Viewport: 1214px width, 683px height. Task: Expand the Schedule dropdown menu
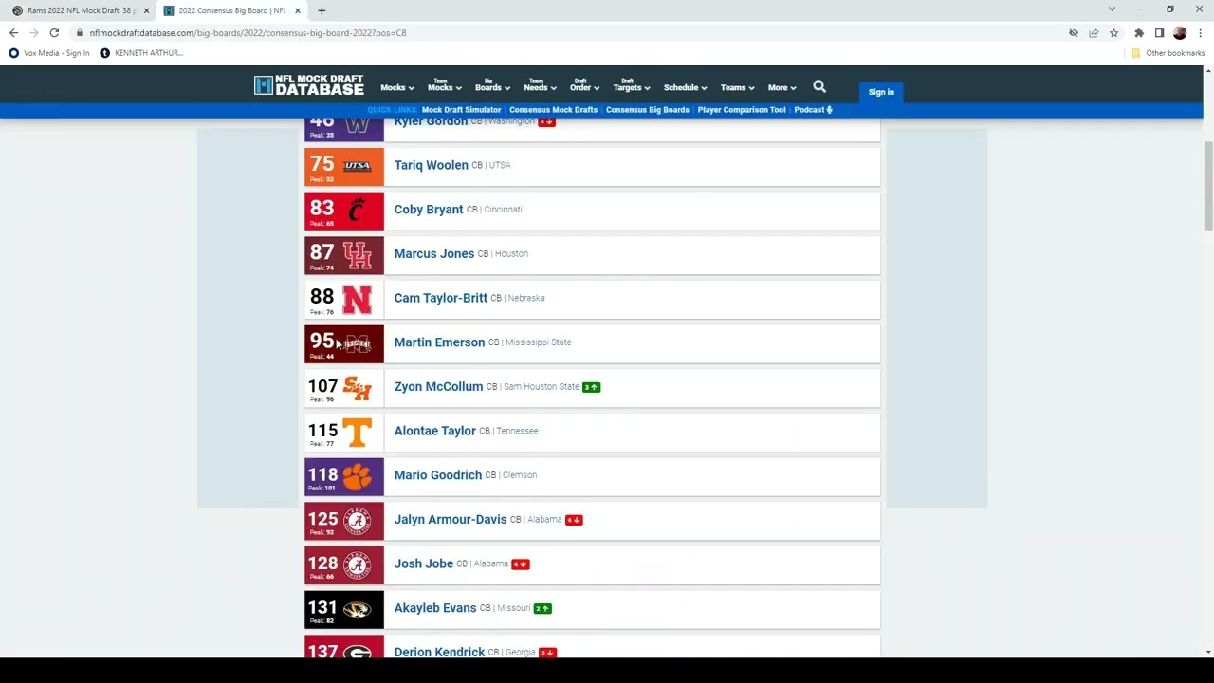tap(685, 87)
